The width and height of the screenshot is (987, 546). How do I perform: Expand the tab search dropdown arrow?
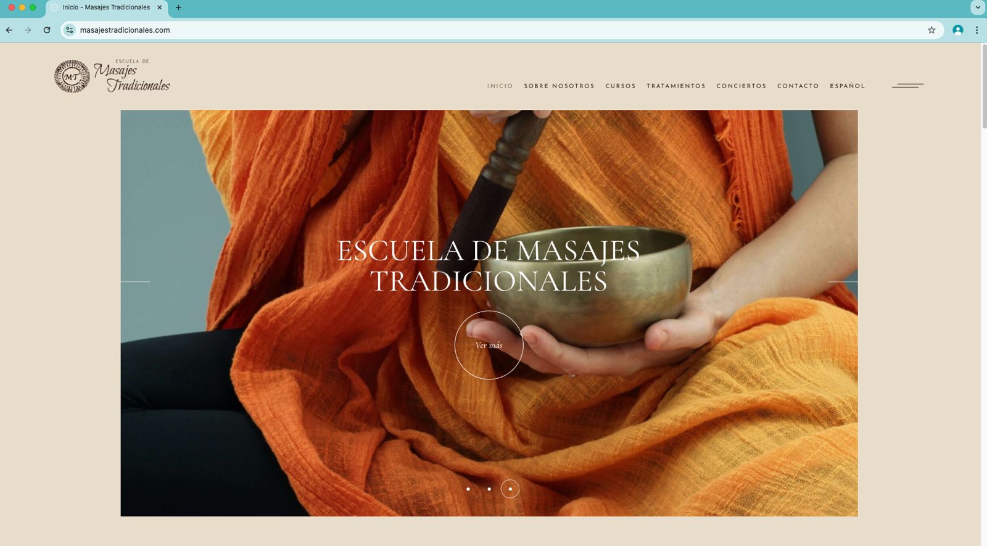coord(978,7)
